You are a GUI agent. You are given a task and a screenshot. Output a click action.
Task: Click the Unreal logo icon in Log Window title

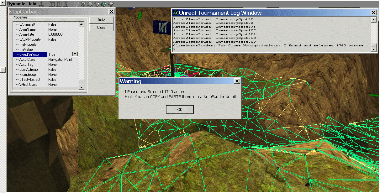pos(176,13)
